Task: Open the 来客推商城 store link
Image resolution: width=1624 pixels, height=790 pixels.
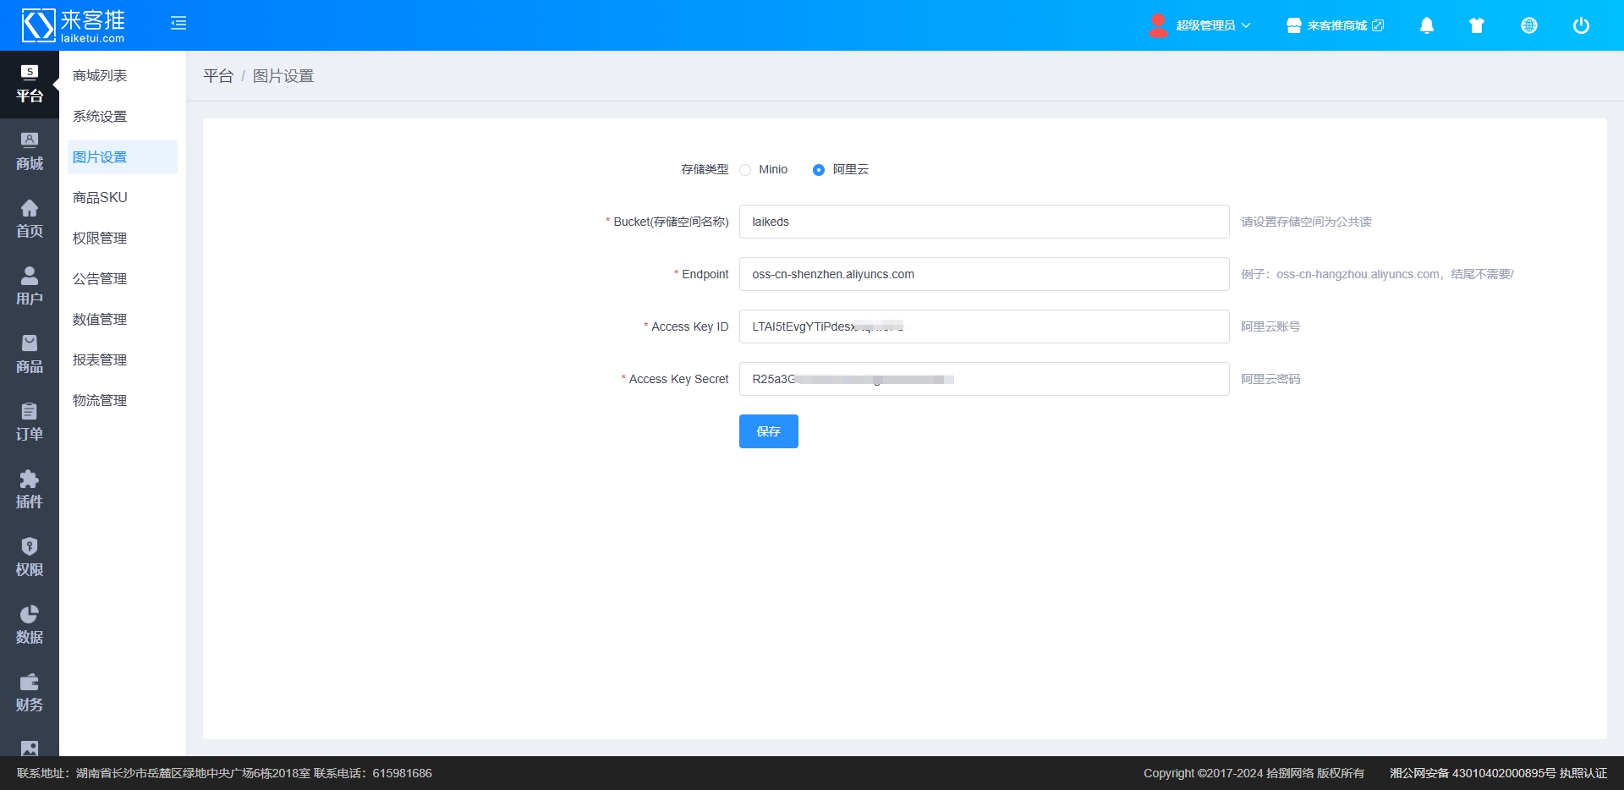Action: 1336,25
